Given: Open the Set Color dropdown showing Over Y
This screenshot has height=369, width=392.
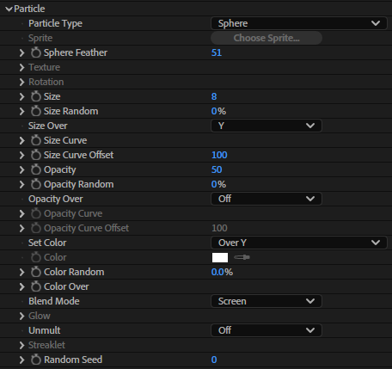Looking at the screenshot, I should coord(299,243).
